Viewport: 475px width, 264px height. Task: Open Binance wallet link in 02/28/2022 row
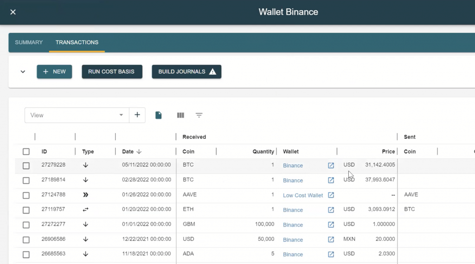point(293,180)
